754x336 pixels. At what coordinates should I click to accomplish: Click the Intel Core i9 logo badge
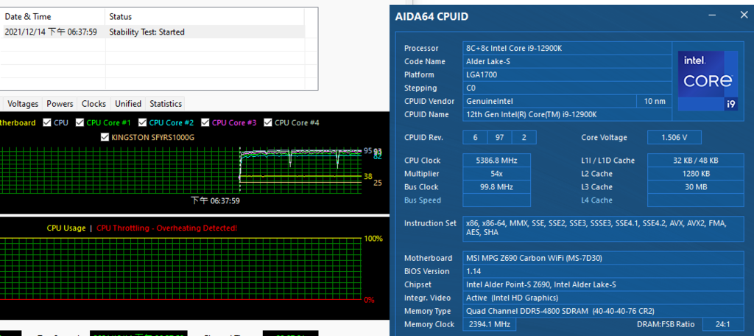[708, 80]
